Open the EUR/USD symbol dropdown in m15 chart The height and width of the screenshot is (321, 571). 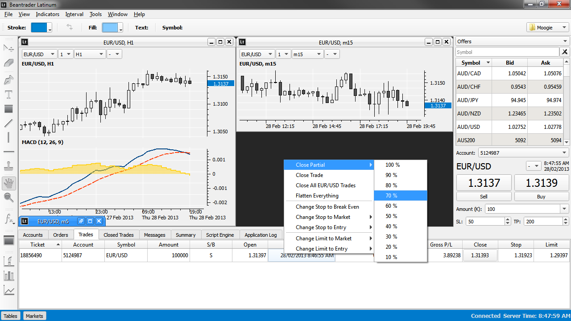[x=257, y=54]
